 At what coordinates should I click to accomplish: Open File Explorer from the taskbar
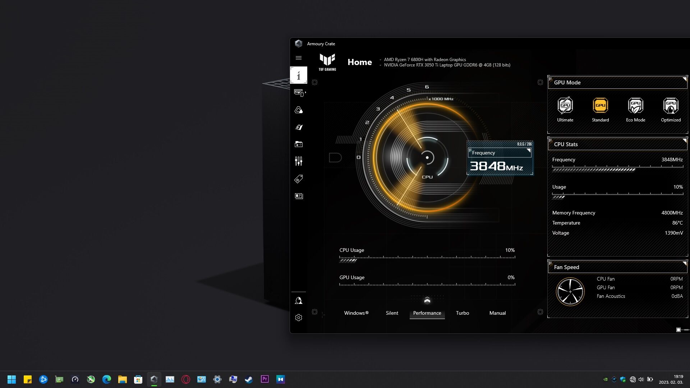coord(123,379)
